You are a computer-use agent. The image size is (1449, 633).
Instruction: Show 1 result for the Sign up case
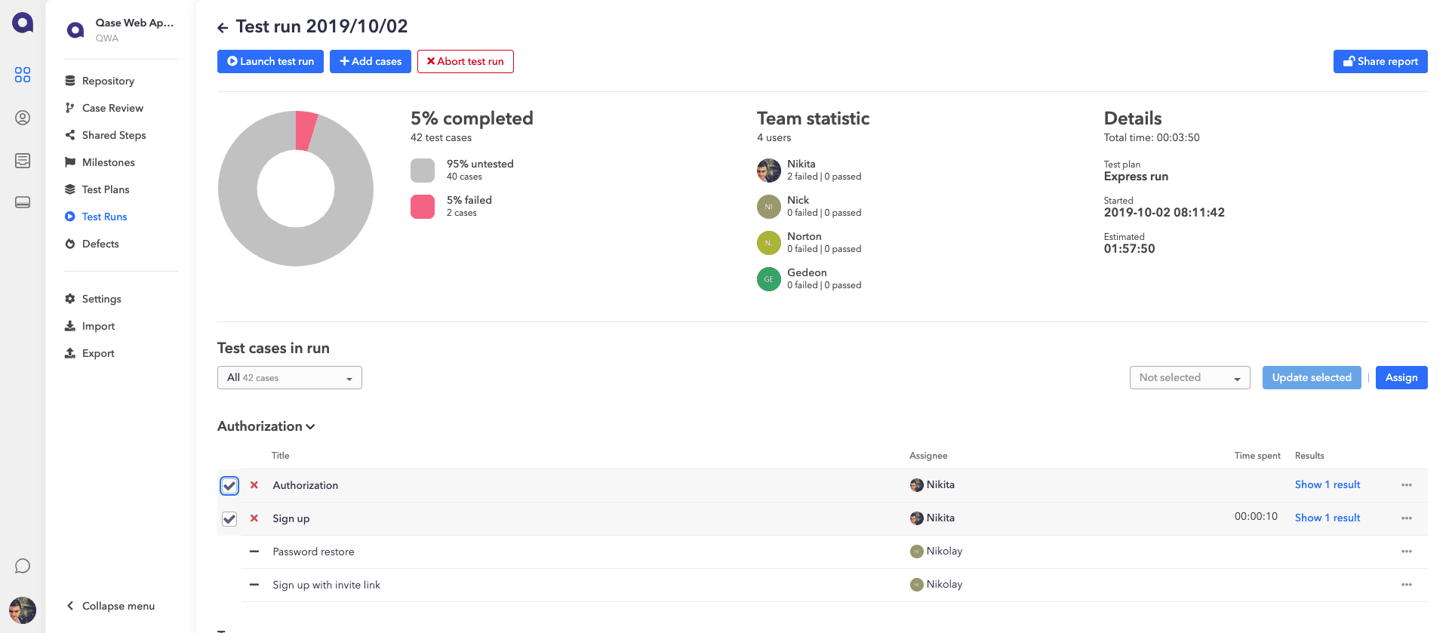pos(1327,518)
